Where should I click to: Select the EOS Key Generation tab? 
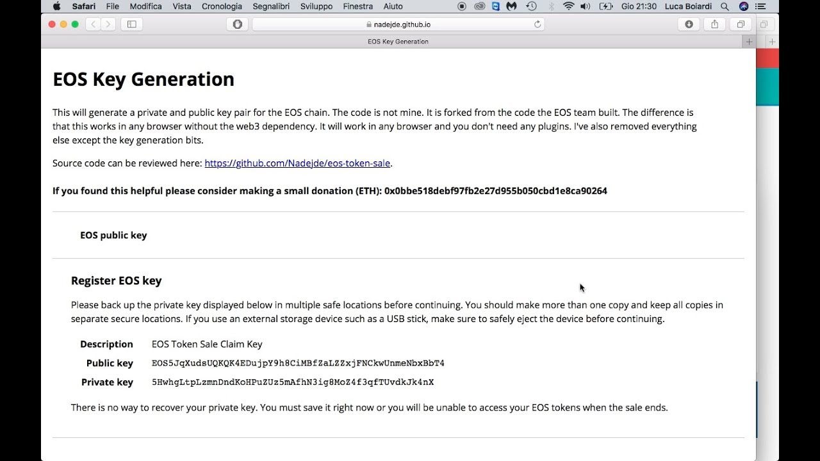tap(398, 42)
